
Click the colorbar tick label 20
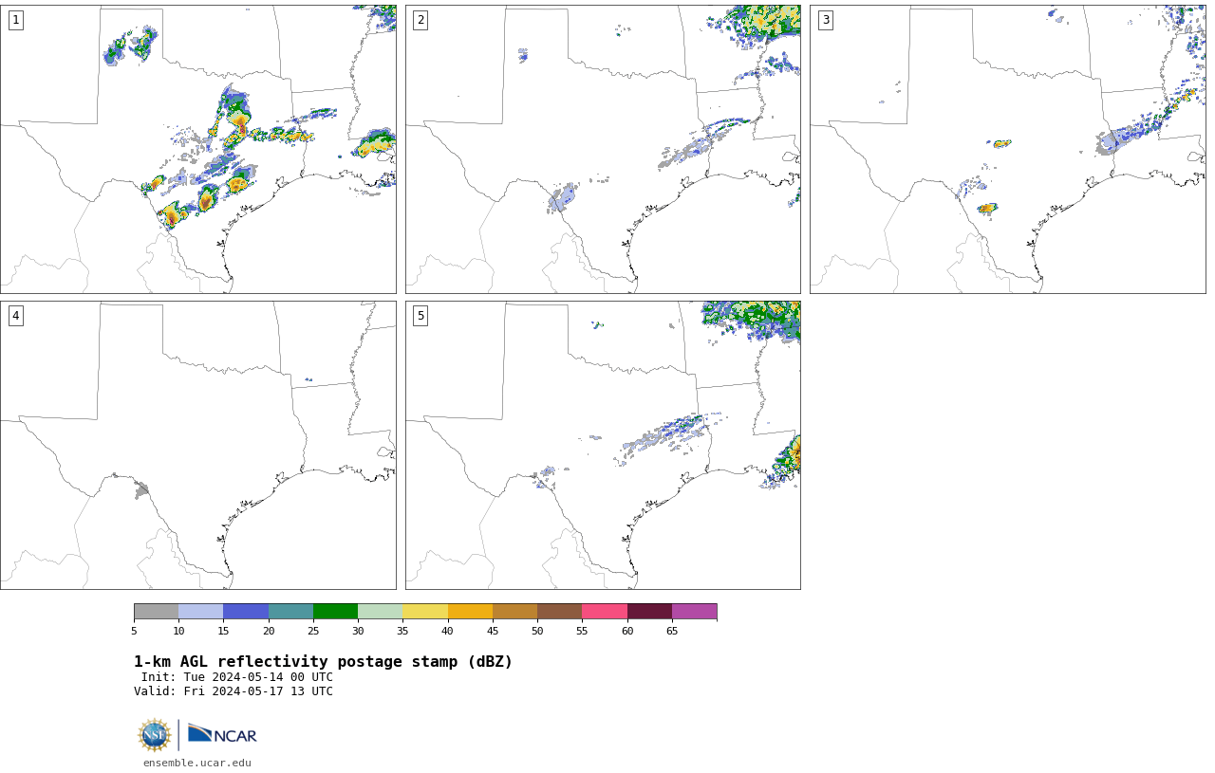(269, 631)
